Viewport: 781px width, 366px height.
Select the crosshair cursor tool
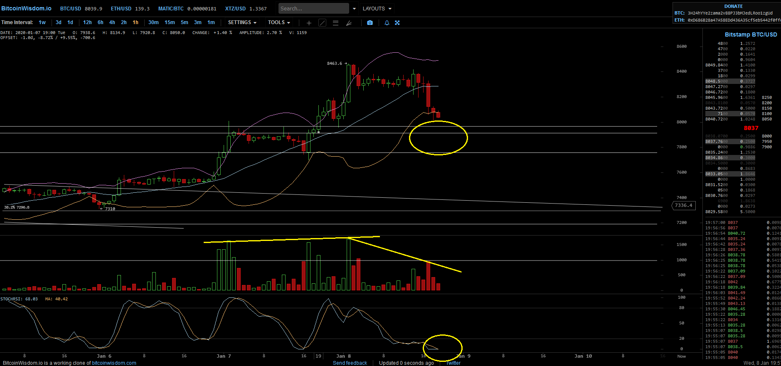tap(309, 23)
